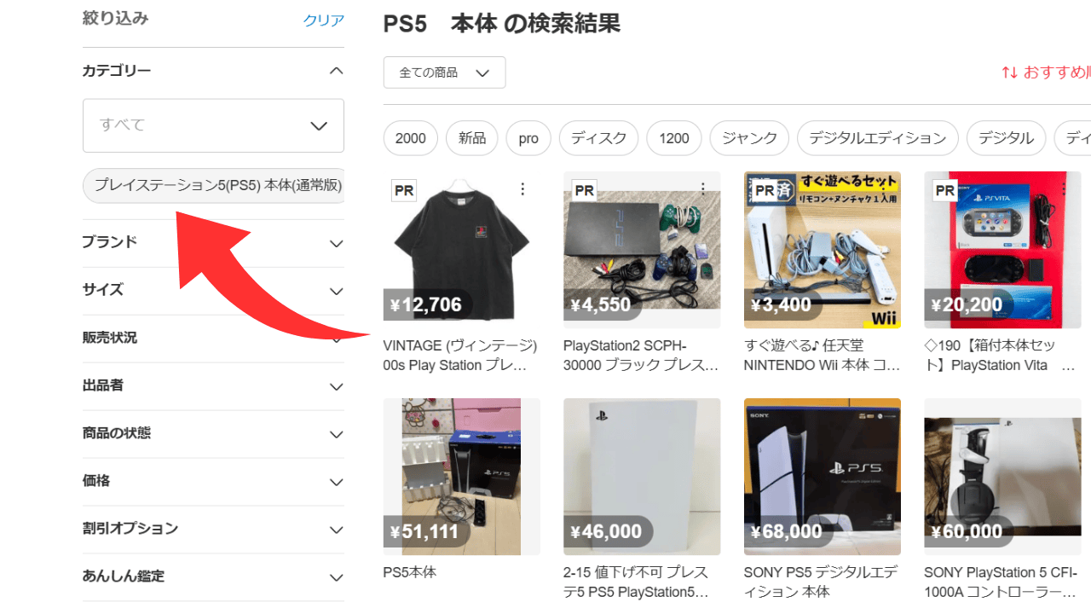Expand the 商品の状態 filter
Screen dimensions: 1091x614
(x=336, y=434)
